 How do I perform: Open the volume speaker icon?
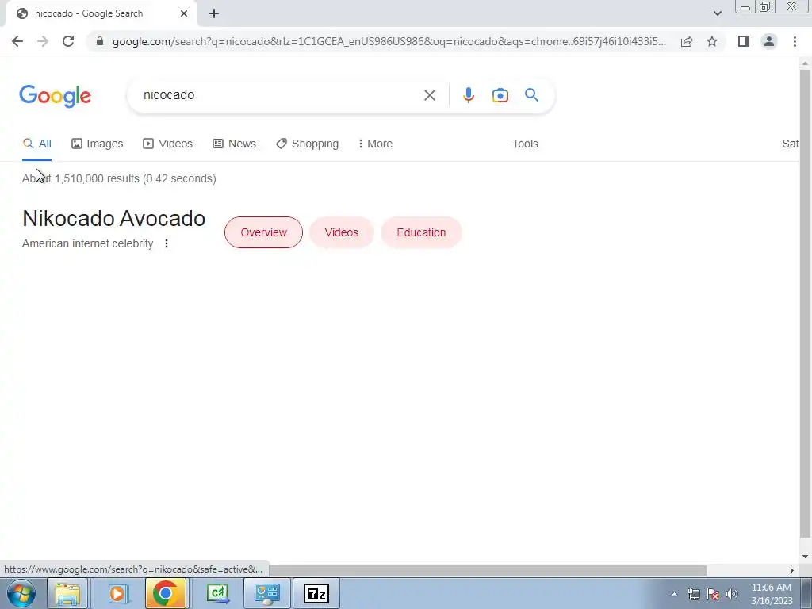732,594
